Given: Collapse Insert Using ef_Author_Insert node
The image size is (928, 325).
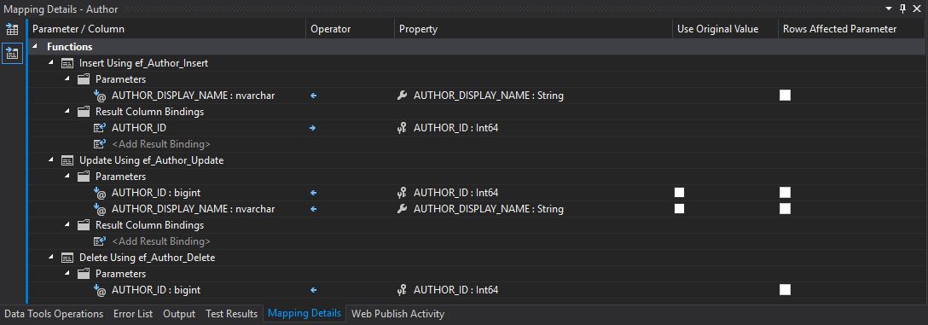Looking at the screenshot, I should pos(51,62).
